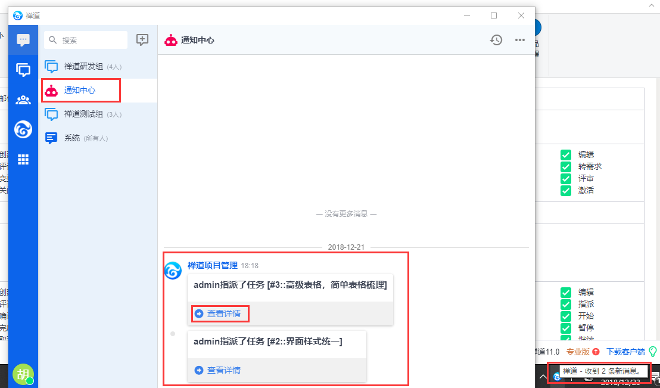Click the 2018-12-21 date separator

point(346,247)
